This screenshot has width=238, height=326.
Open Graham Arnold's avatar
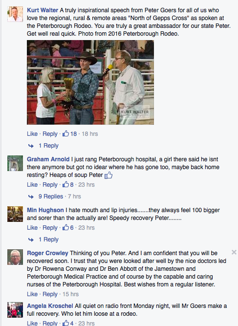[x=15, y=163]
